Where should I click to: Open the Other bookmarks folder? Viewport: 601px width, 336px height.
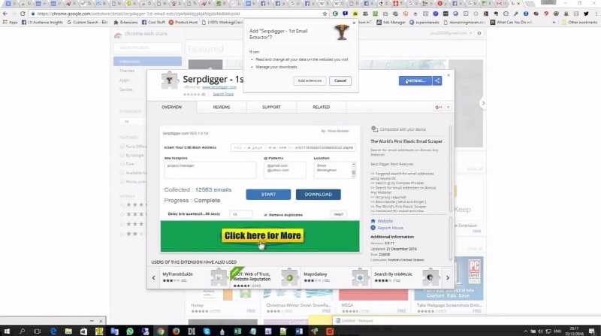point(579,23)
